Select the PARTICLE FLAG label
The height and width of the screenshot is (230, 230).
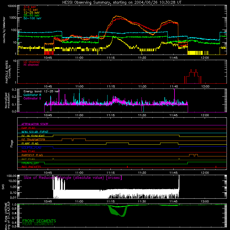tap(32, 155)
